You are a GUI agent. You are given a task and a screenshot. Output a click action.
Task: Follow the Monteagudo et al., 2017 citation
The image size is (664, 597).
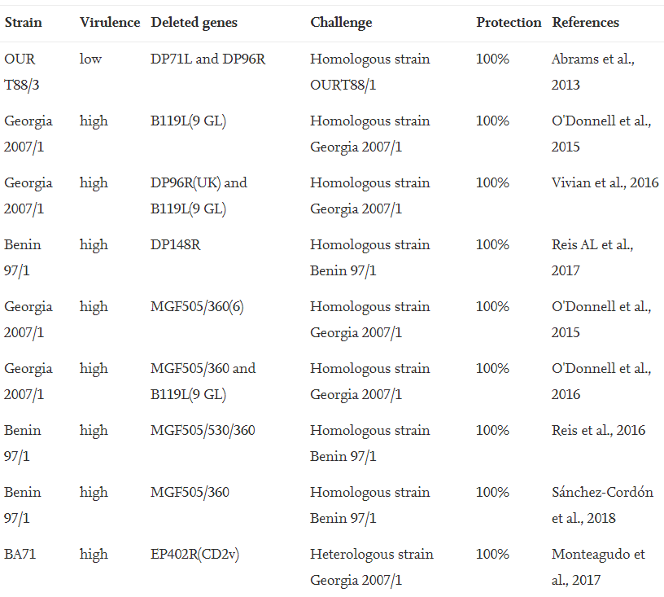[598, 567]
